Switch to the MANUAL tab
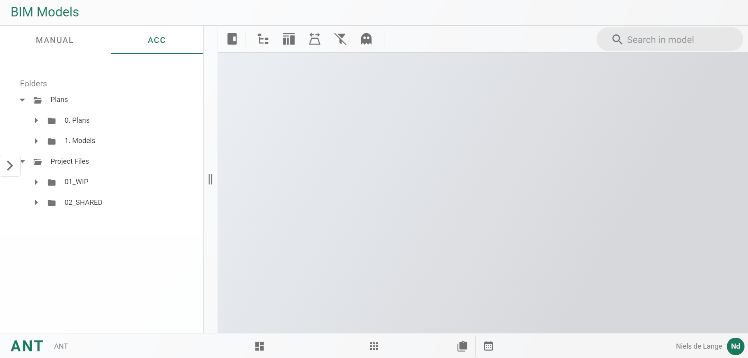This screenshot has height=358, width=748. point(55,40)
